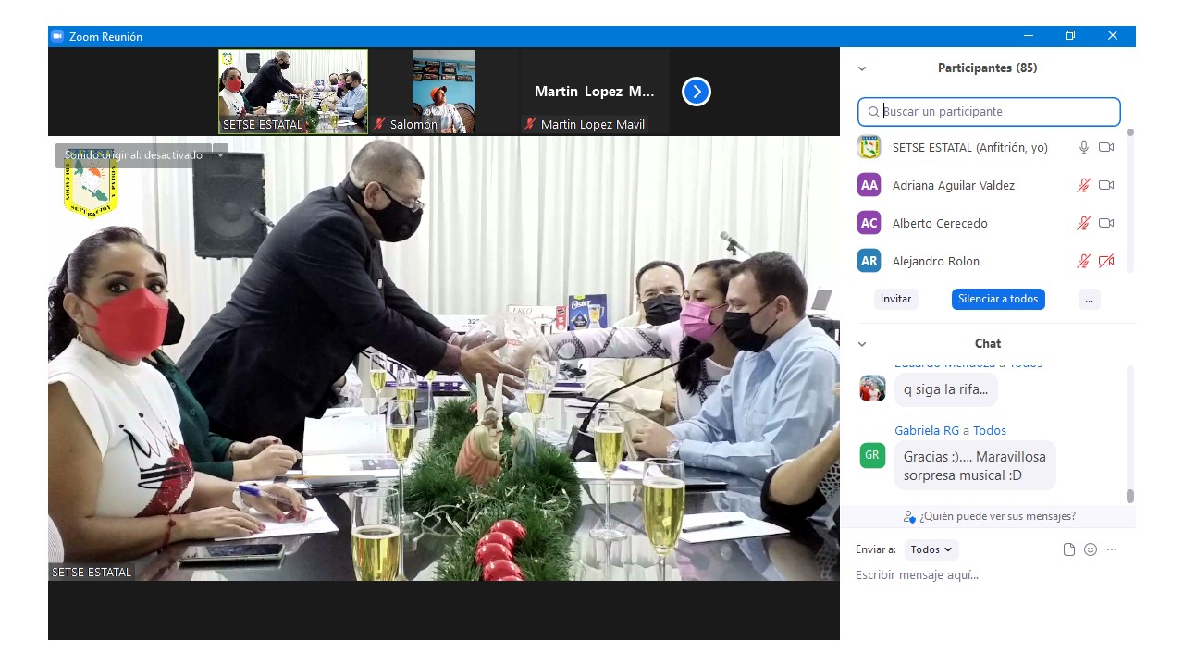Click the Invitar button
This screenshot has width=1184, height=666.
pyautogui.click(x=895, y=299)
